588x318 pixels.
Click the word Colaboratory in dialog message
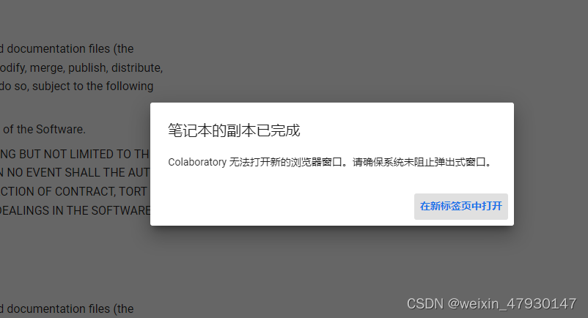[x=197, y=162]
